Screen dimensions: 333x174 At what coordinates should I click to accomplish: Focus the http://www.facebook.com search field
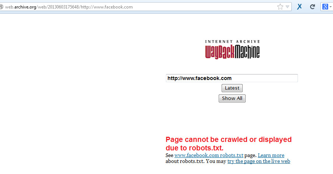pos(232,78)
